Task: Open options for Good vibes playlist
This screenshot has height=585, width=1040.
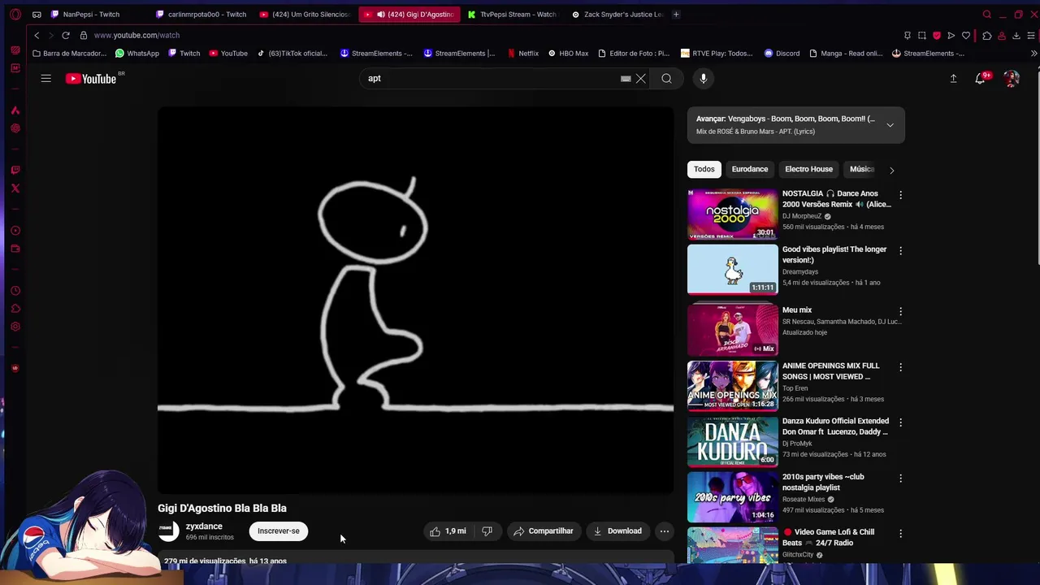Action: tap(900, 251)
